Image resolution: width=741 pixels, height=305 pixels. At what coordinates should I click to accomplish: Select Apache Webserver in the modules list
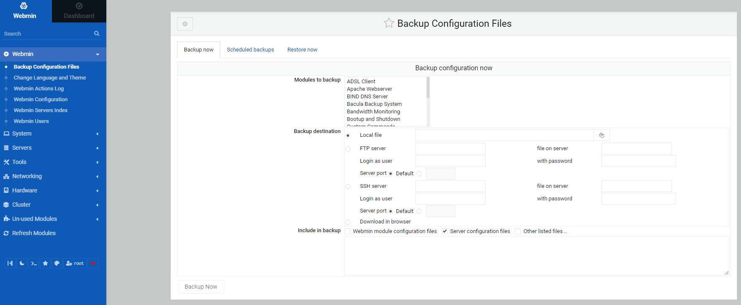click(369, 89)
